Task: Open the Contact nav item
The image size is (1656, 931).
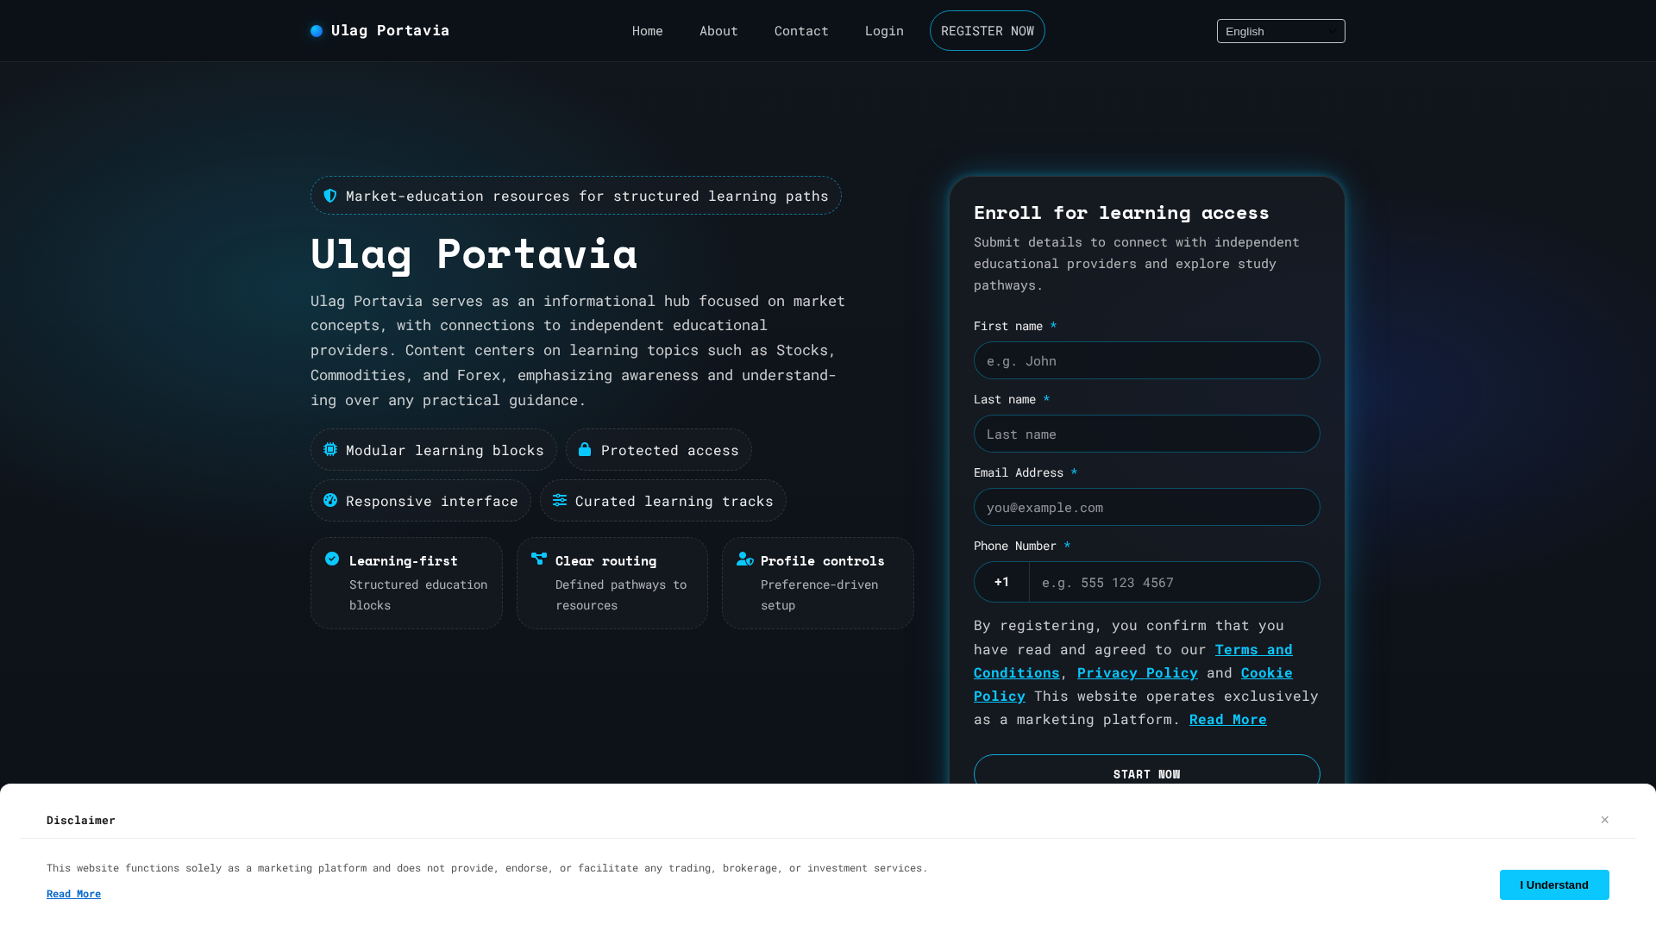Action: pyautogui.click(x=801, y=31)
